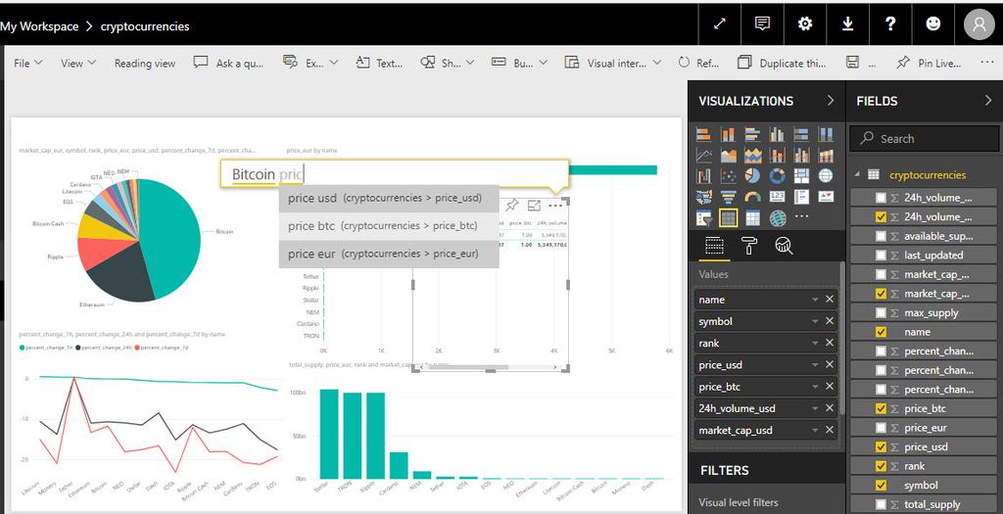1003x514 pixels.
Task: Uncheck the price_usd field checkbox
Action: [x=881, y=446]
